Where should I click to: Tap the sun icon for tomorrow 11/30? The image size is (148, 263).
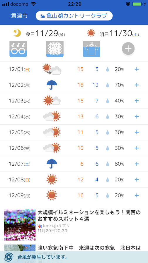[91, 33]
